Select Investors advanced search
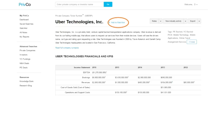Screen dimensions: 208x130 pos(23,55)
